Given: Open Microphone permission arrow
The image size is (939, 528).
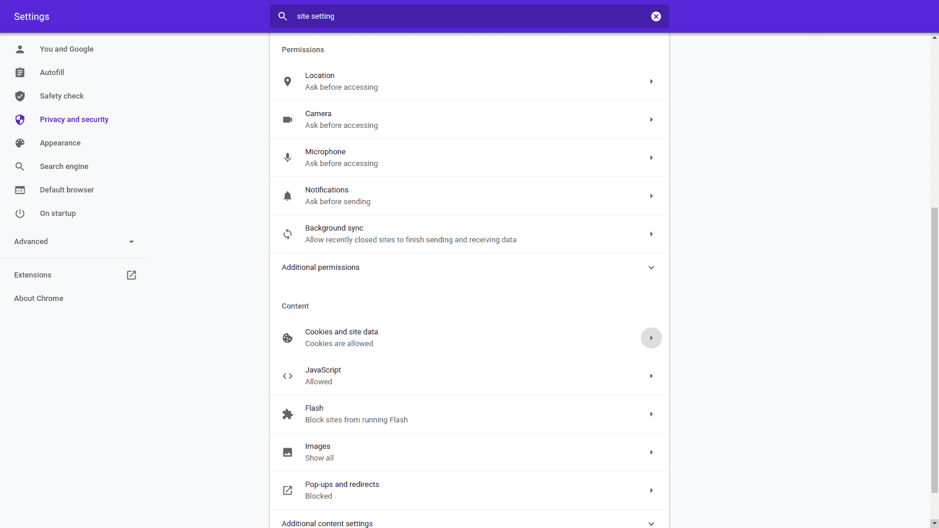Looking at the screenshot, I should (651, 158).
